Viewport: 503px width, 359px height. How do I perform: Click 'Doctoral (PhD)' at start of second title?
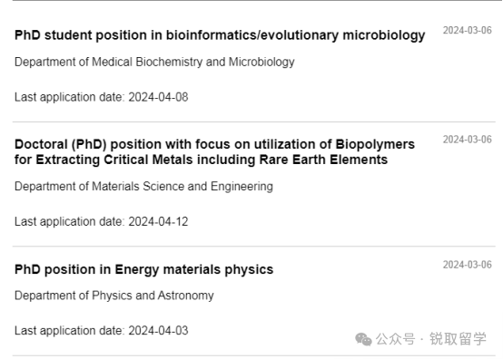point(60,145)
